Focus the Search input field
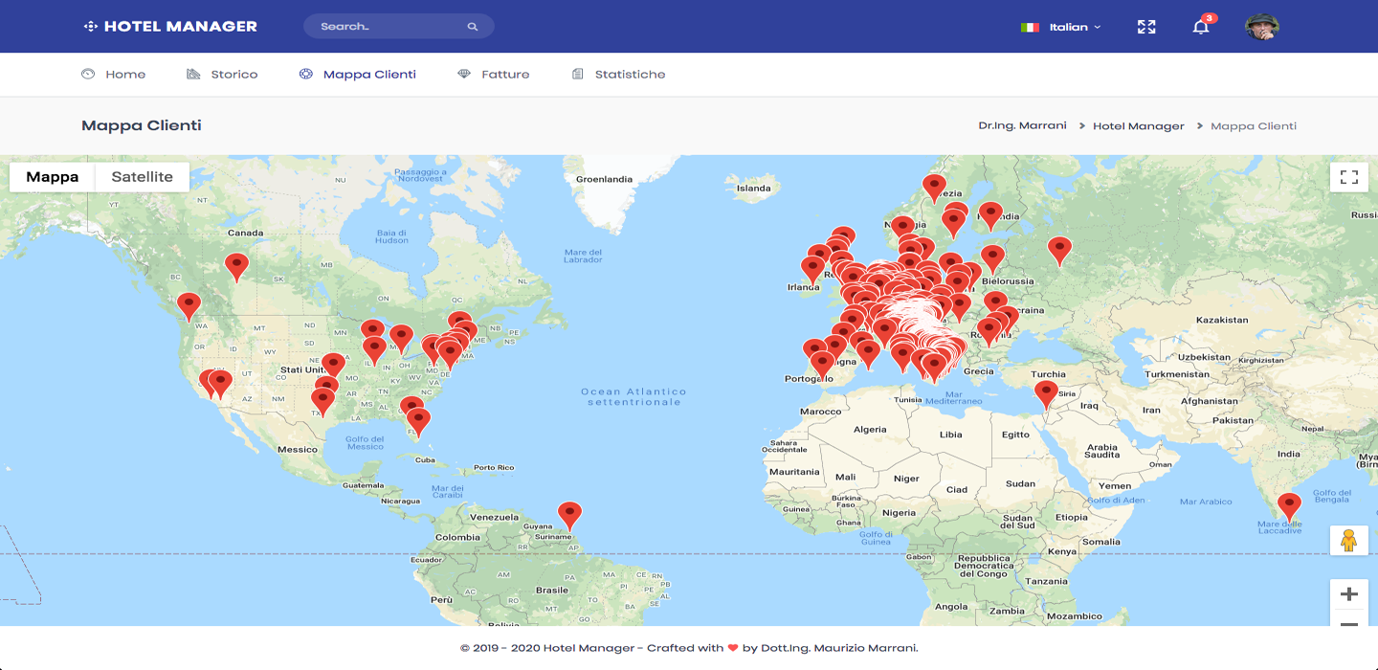Viewport: 1378px width, 670px height. [398, 27]
